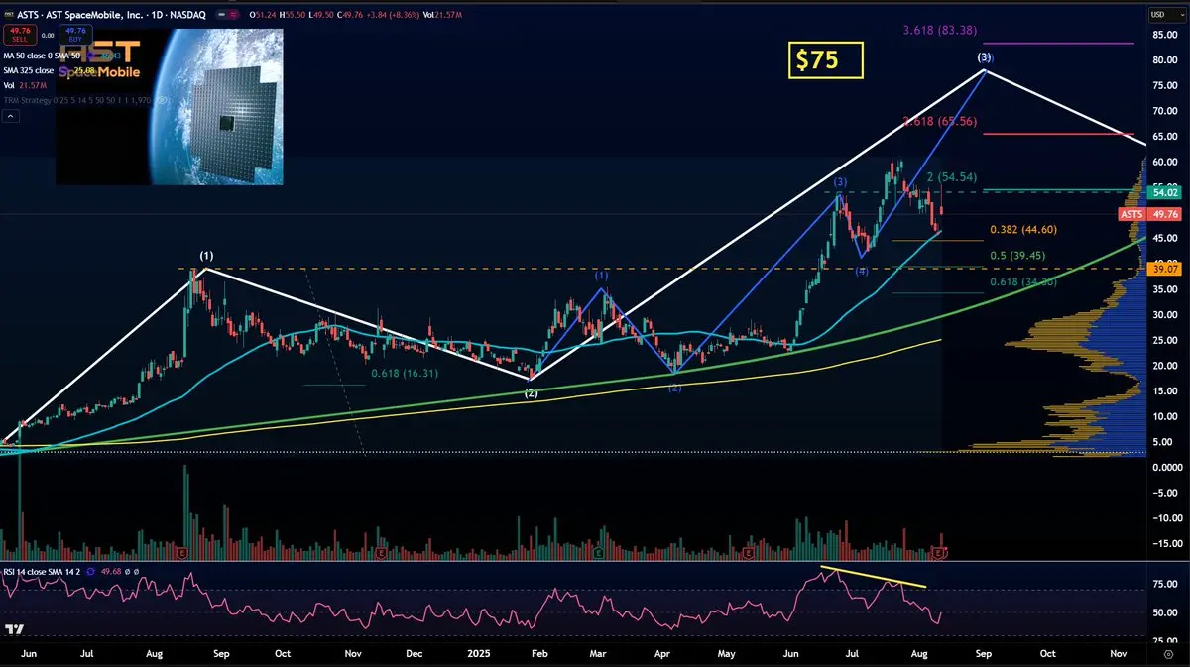Click the 3.618 (83.38) Fibonacci label
The height and width of the screenshot is (667, 1190).
[x=941, y=31]
